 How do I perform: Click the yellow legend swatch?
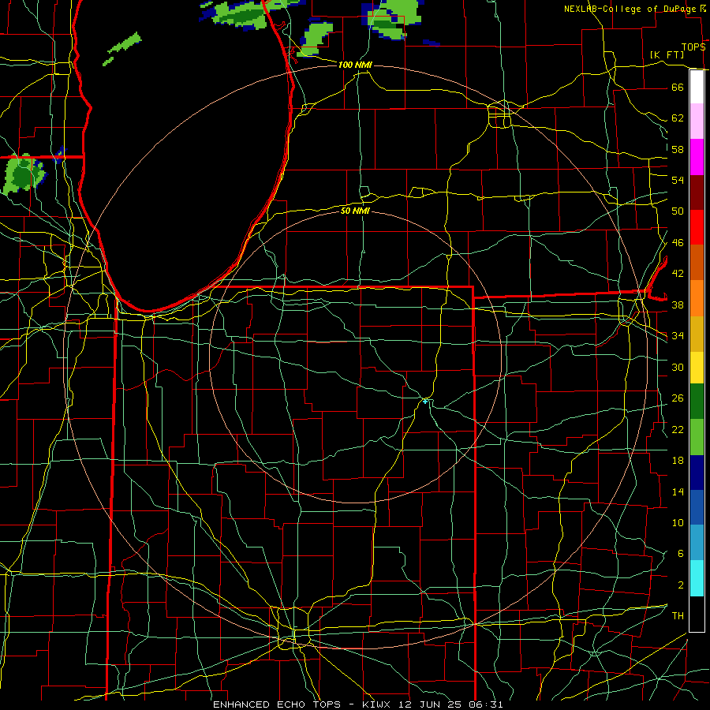coord(697,368)
